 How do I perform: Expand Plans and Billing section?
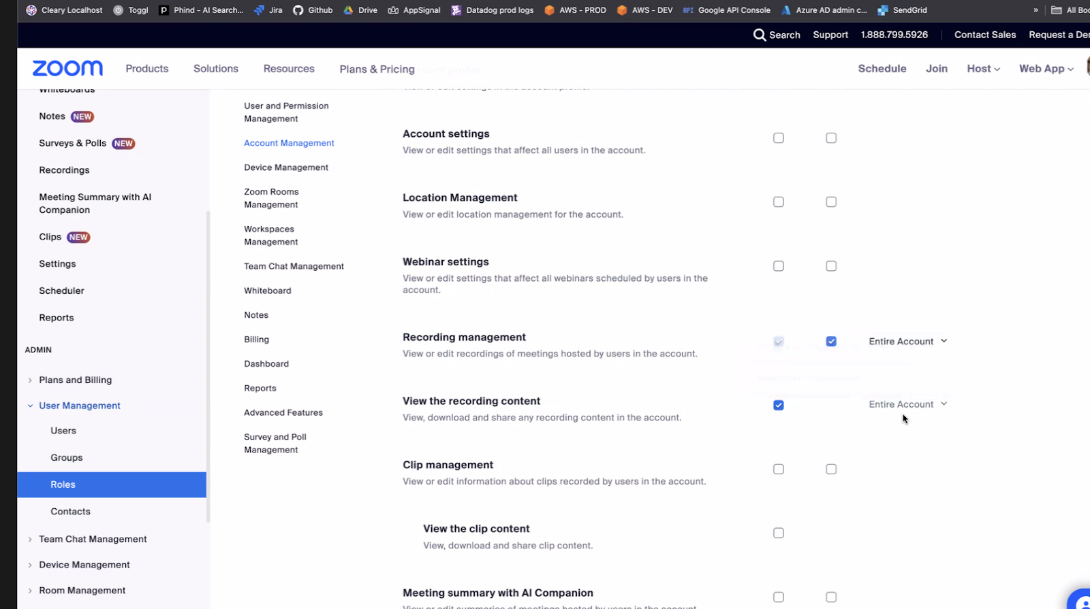(30, 380)
